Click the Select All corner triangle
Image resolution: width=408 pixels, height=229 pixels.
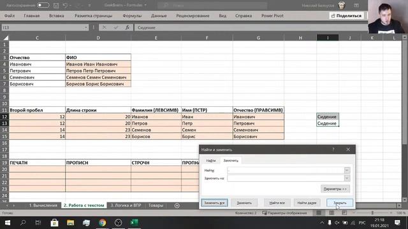pyautogui.click(x=6, y=38)
